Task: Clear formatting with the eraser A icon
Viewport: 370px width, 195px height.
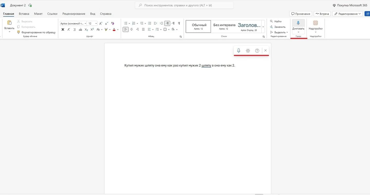Action: pos(113,23)
